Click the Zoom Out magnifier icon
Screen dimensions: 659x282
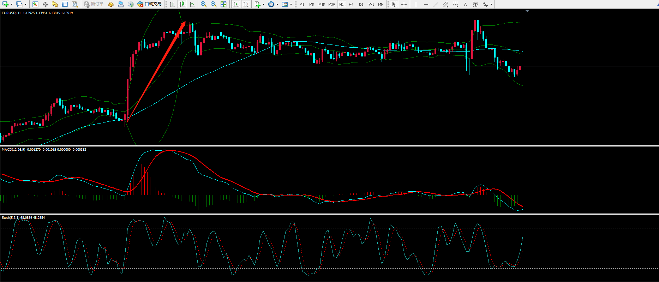[214, 4]
